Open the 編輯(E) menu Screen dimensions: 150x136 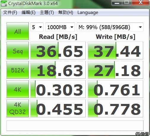pos(28,12)
